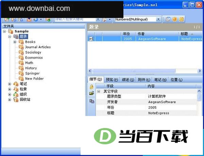Expand the 检索 tree node
Image resolution: width=204 pixels, height=156 pixels.
pyautogui.click(x=10, y=89)
